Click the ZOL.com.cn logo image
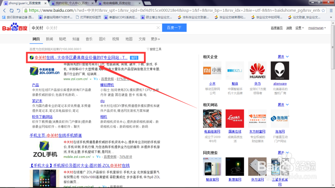 click(45, 71)
